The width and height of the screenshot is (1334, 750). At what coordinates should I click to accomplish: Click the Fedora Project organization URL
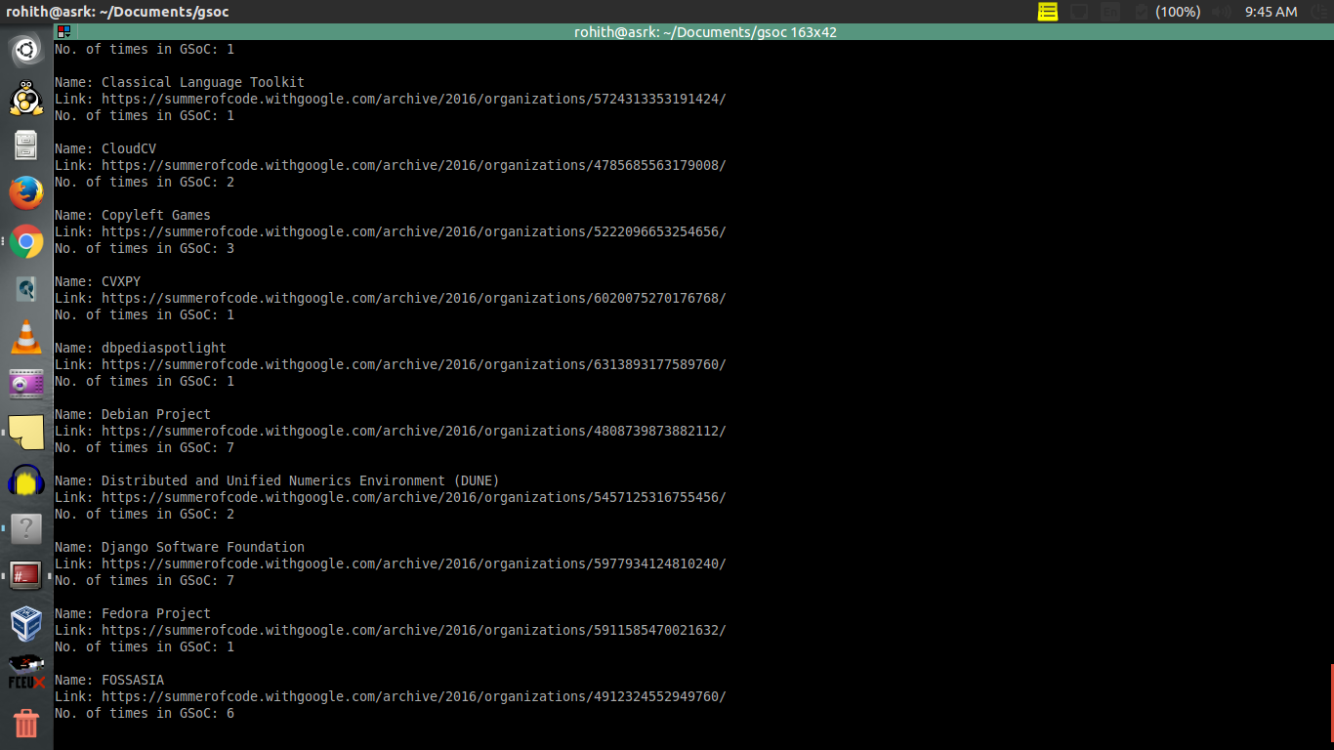(x=414, y=630)
